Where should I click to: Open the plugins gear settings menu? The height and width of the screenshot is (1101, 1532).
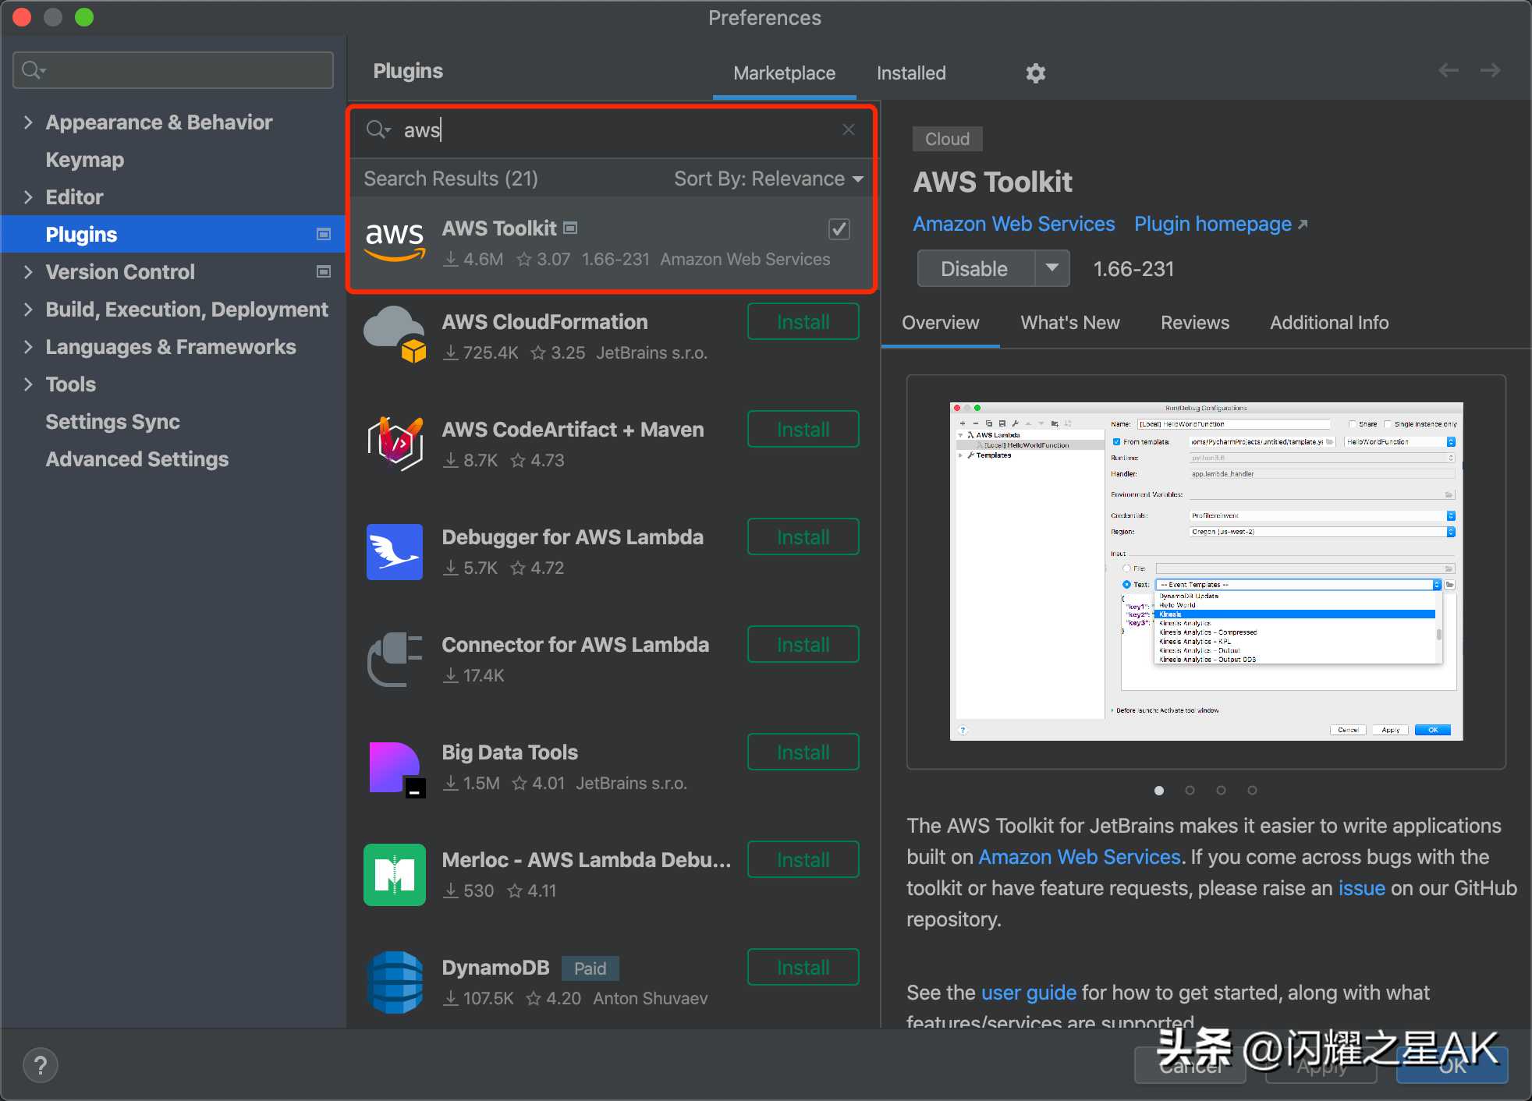[x=1035, y=73]
